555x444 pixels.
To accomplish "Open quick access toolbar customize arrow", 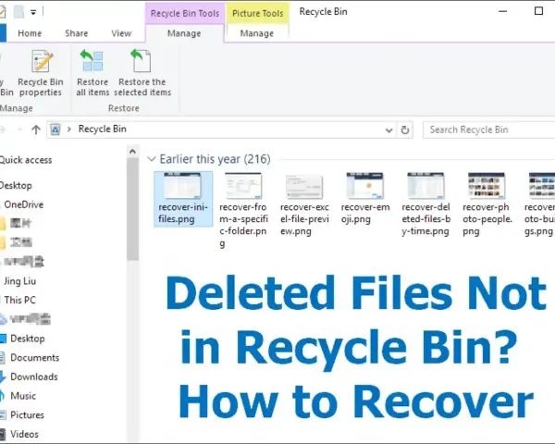I will [x=33, y=12].
